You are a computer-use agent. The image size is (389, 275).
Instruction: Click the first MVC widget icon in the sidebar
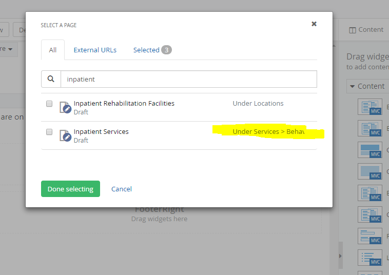click(370, 107)
